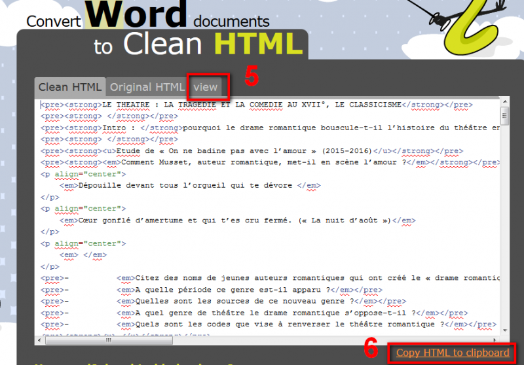524x365 pixels.
Task: Click the horizontal scrollbar right arrow
Action: point(495,340)
